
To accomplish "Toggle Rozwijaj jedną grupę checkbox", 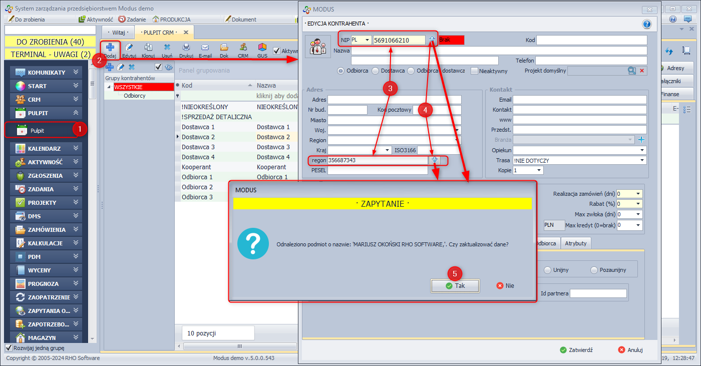I will tap(9, 348).
